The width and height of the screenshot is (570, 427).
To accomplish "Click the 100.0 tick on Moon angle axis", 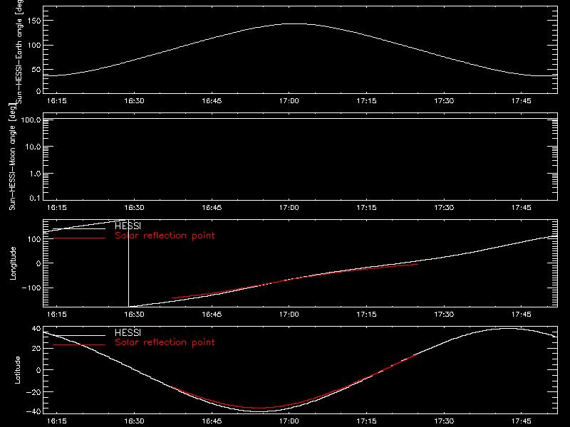I will 31,120.
